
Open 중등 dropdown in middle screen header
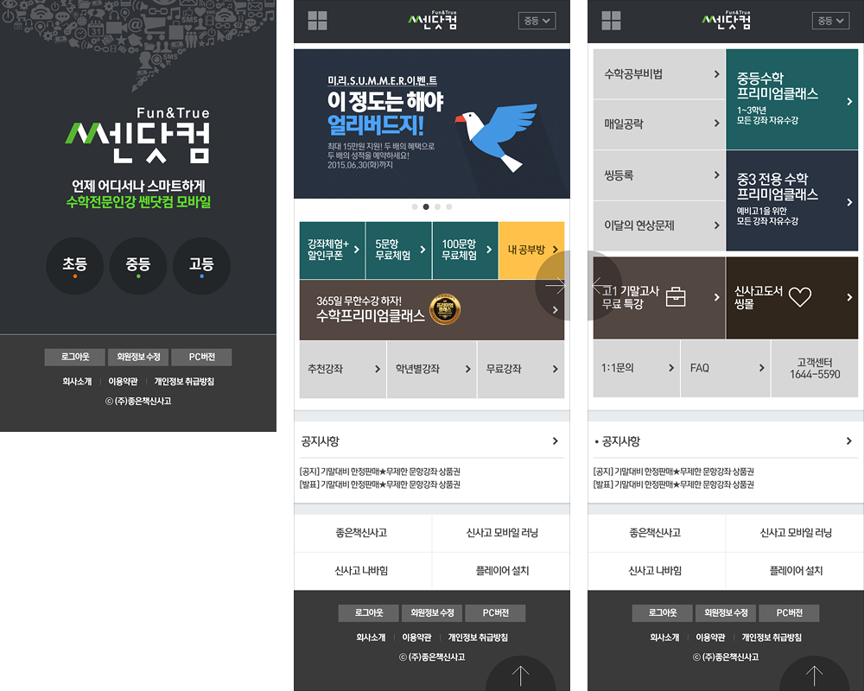pyautogui.click(x=537, y=21)
